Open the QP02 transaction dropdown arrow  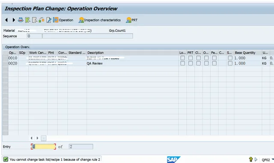coord(273,159)
